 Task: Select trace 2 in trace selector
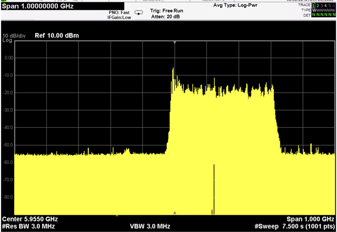(x=317, y=5)
